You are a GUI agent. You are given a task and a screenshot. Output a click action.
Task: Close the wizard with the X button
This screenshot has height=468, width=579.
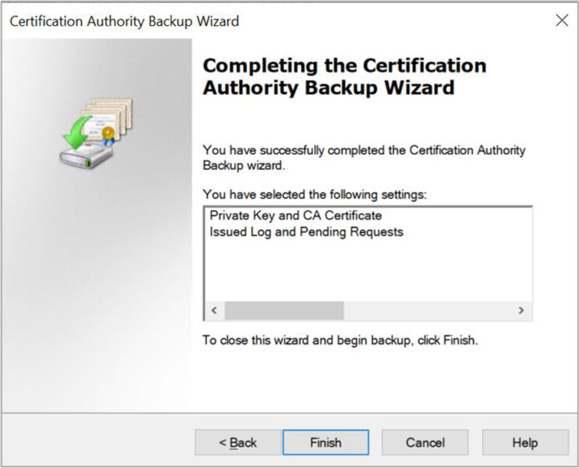pos(561,21)
